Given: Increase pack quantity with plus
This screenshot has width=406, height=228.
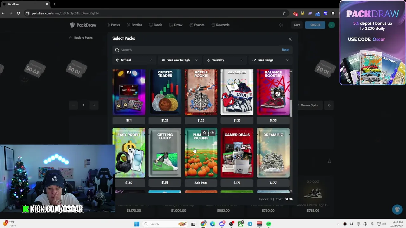Looking at the screenshot, I should (x=94, y=105).
